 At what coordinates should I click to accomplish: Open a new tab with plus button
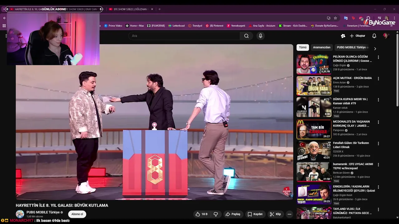click(x=159, y=9)
